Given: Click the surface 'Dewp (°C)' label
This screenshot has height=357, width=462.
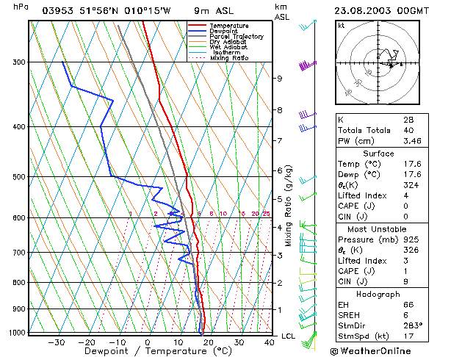Looking at the screenshot, I should click(x=359, y=174).
